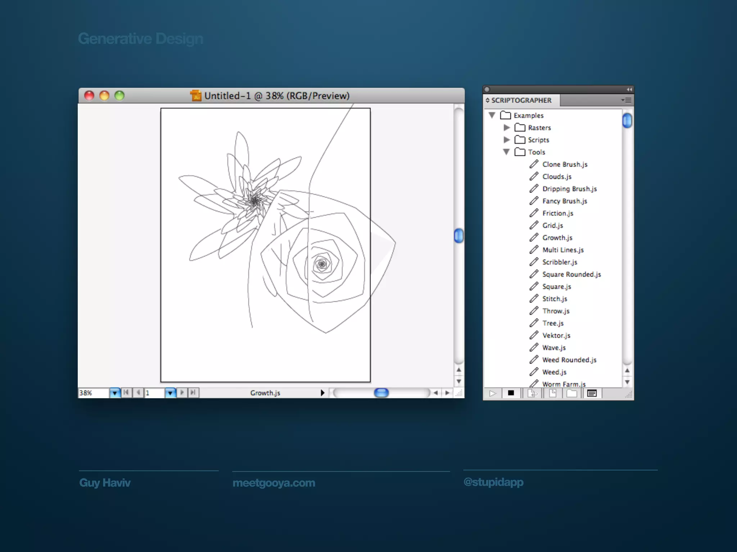Open the console icon in Scriptographer panel
Viewport: 737px width, 552px height.
click(x=592, y=394)
